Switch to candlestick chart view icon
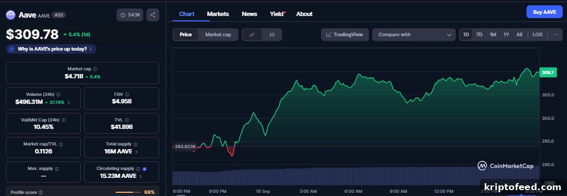The width and height of the screenshot is (567, 196). [x=272, y=35]
